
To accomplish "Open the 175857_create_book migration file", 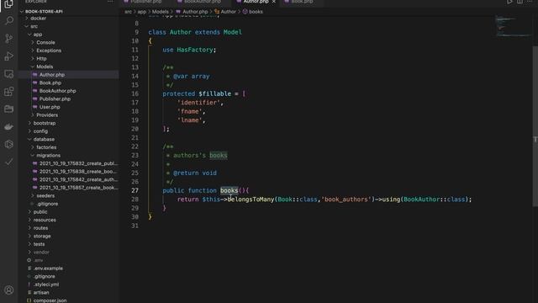I will click(x=78, y=188).
